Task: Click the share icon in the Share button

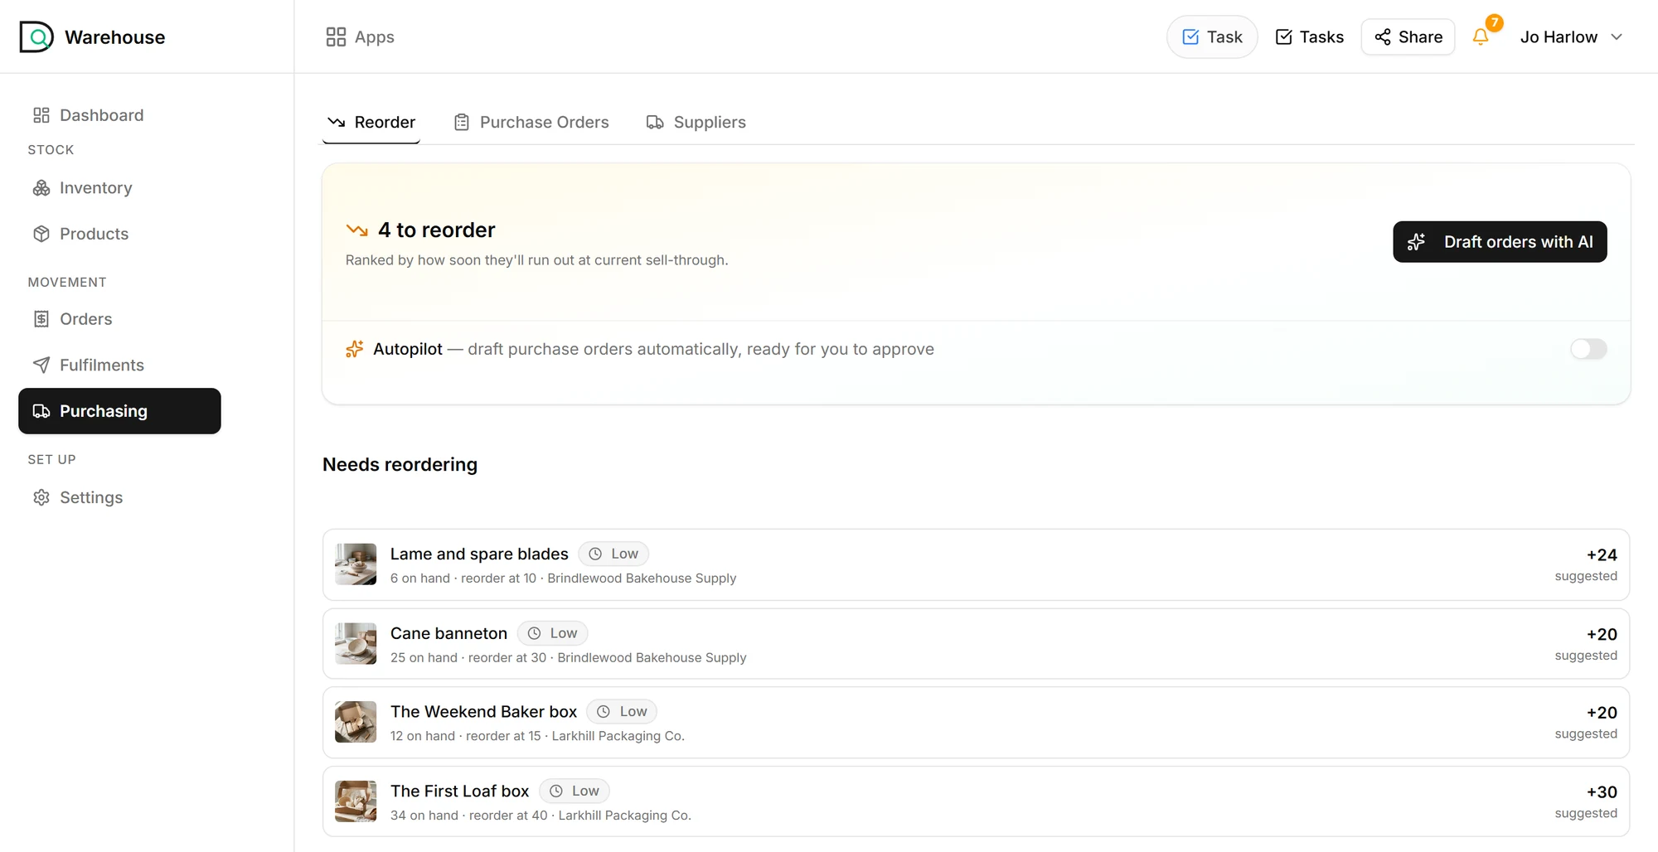Action: (1383, 37)
